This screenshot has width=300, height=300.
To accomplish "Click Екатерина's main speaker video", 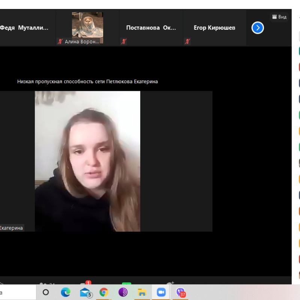I will pos(87,161).
